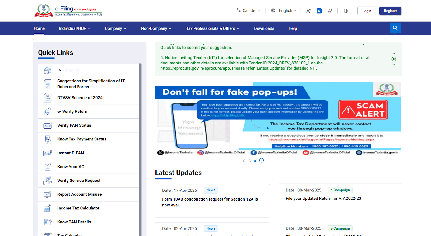Click the e-Pay Tax icon in Quick Links
This screenshot has width=431, height=236.
coord(48,70)
